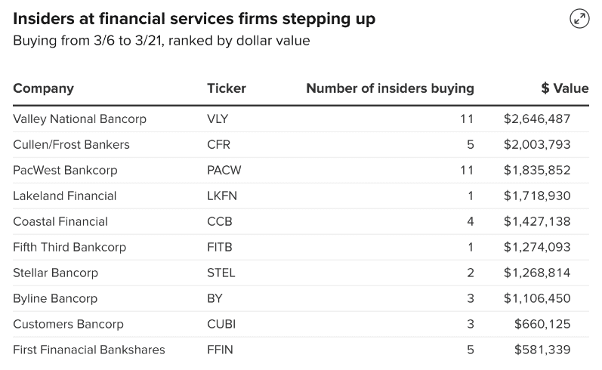The width and height of the screenshot is (602, 370).
Task: Click the First Finanacial Bankshares row name
Action: pyautogui.click(x=88, y=350)
